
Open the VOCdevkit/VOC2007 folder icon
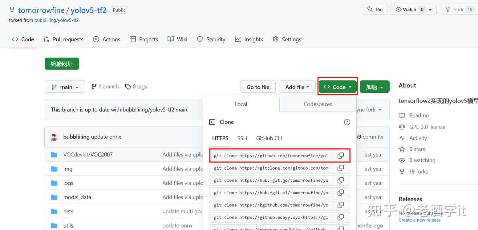pyautogui.click(x=54, y=154)
